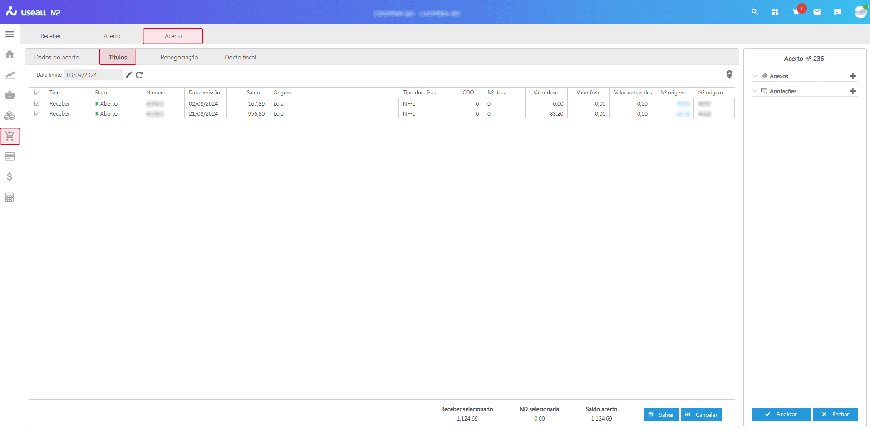The image size is (870, 431).
Task: Click the Data limite date field
Action: [93, 75]
